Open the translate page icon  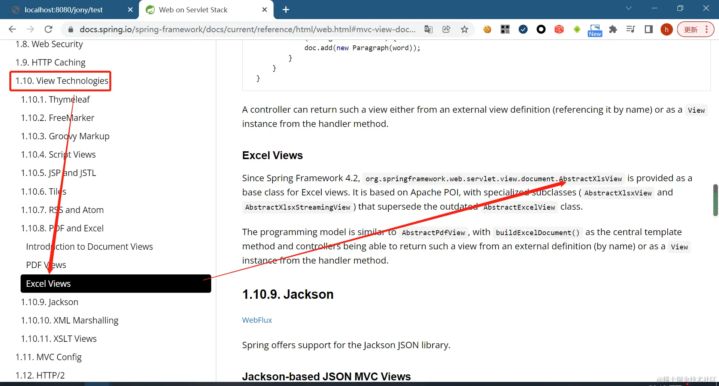click(x=428, y=29)
